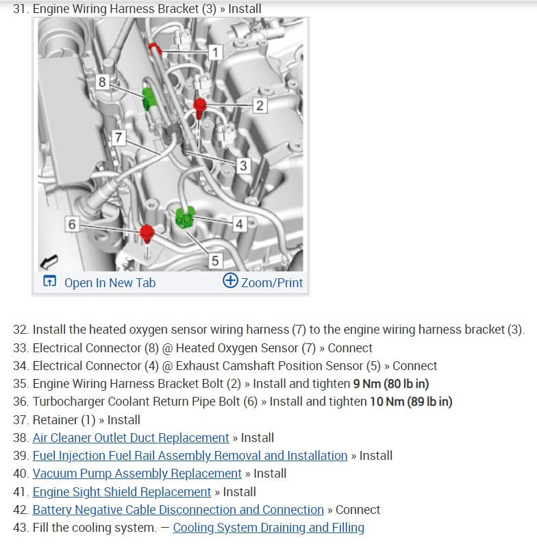Open Vacuum Pump Assembly Replacement link
The width and height of the screenshot is (537, 551).
point(137,474)
